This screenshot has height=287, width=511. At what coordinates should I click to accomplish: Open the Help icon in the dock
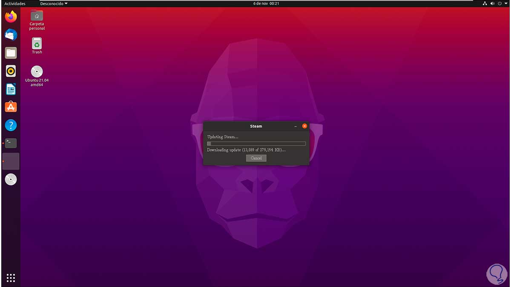tap(11, 125)
